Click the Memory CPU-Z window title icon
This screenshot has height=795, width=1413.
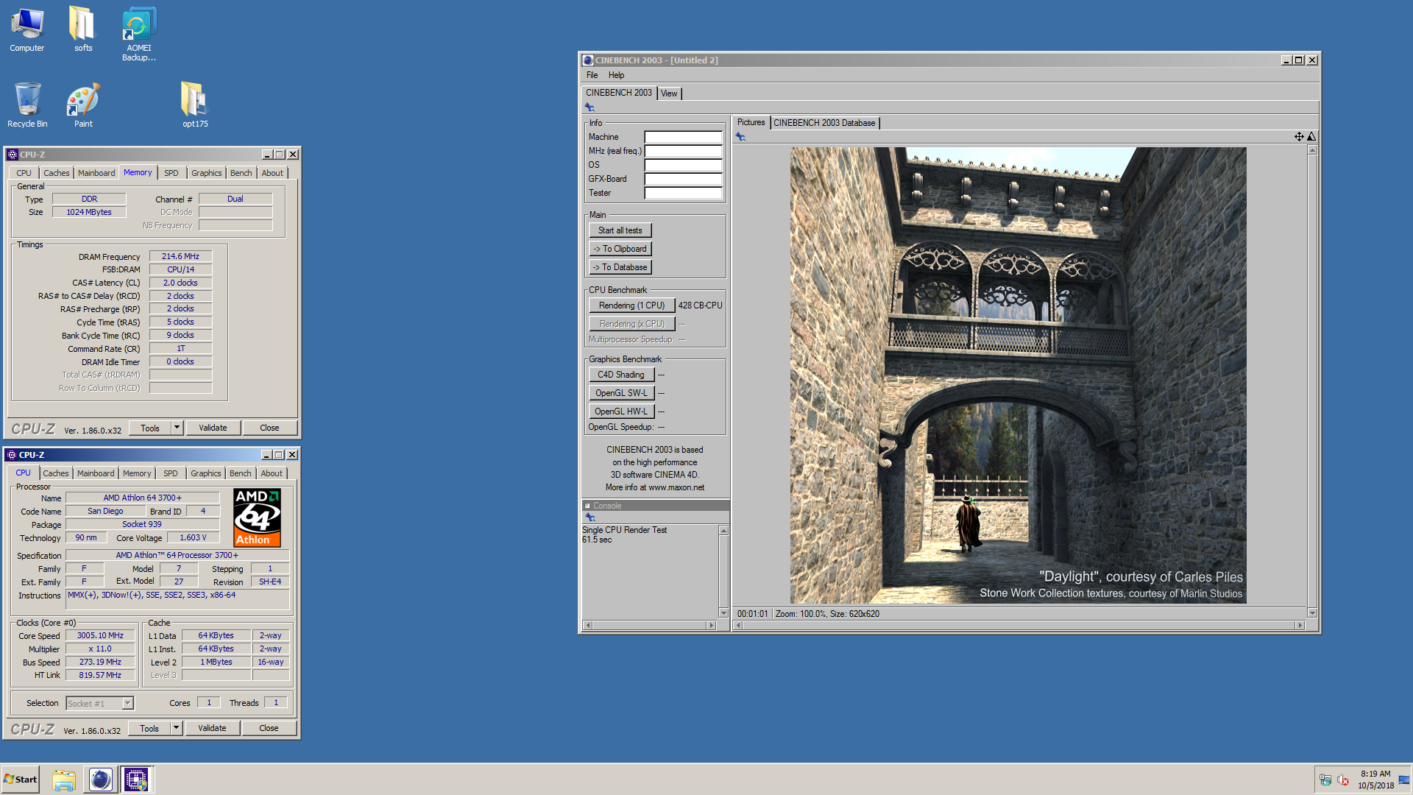coord(12,155)
